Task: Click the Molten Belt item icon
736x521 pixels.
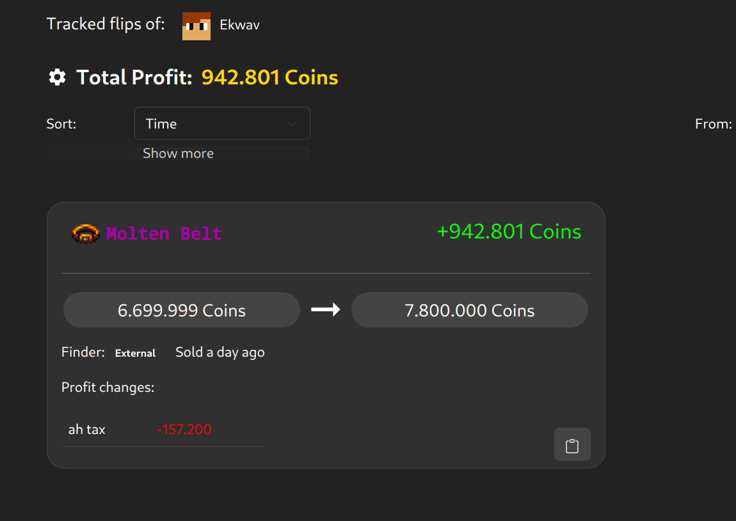Action: (x=86, y=233)
